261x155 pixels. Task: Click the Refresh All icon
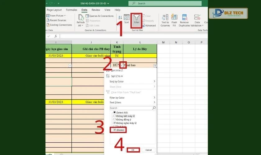[80, 19]
